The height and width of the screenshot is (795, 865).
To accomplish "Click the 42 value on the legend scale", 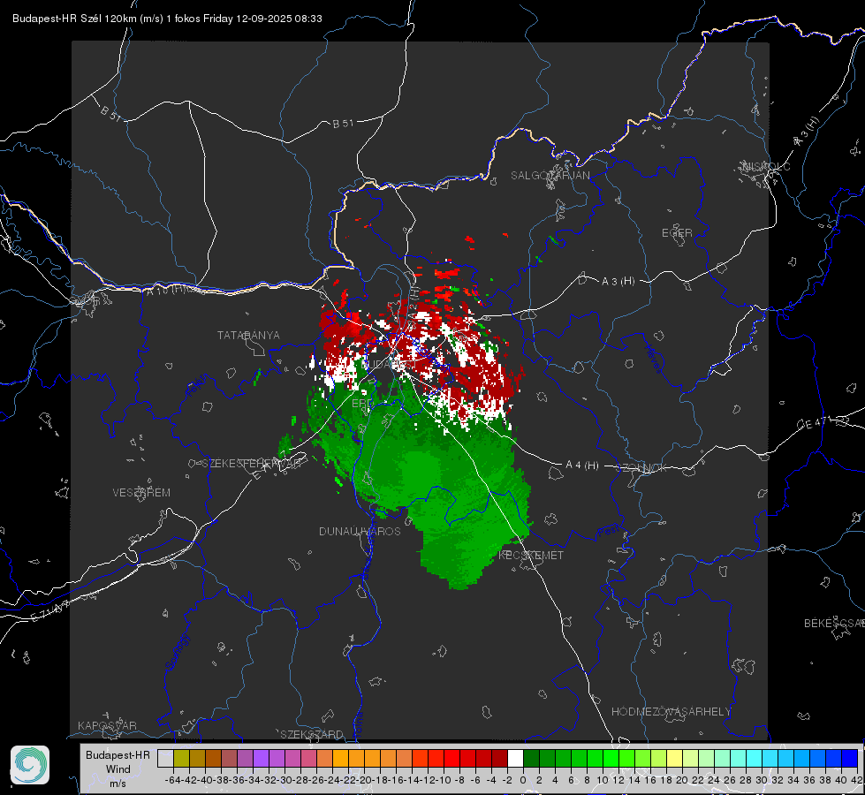I will (856, 780).
